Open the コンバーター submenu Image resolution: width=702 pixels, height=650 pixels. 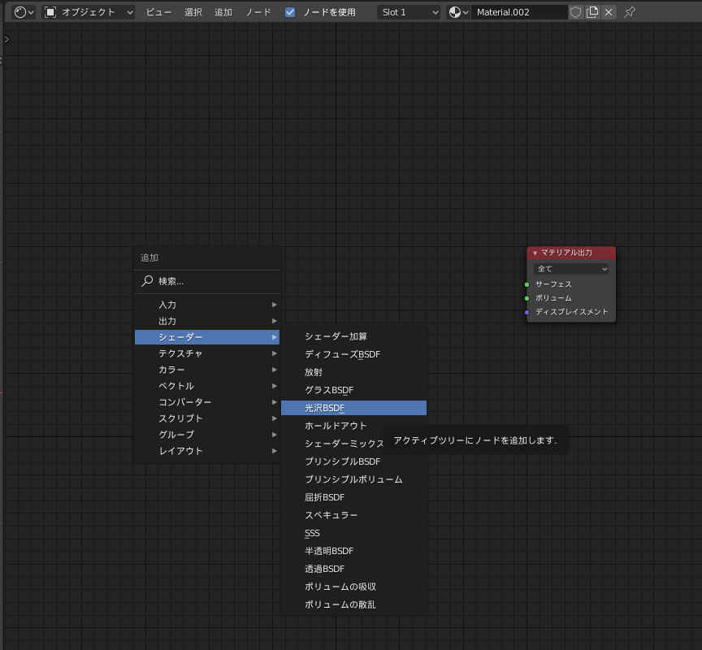coord(207,402)
